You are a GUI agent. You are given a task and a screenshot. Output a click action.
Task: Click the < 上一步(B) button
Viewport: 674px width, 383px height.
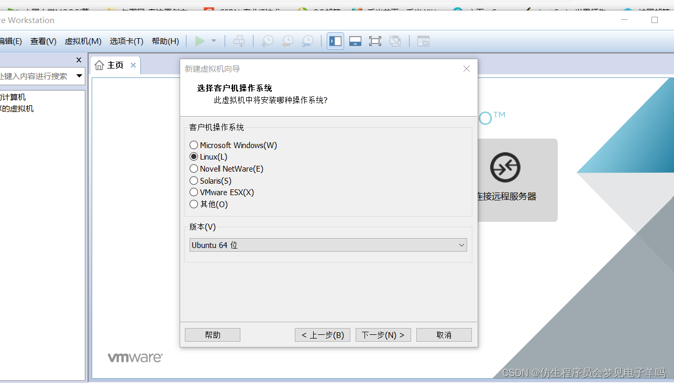[323, 335]
